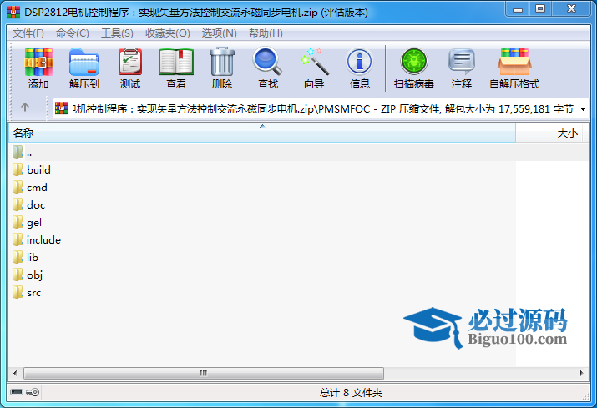
Task: Select the doc folder icon
Action: coord(18,204)
